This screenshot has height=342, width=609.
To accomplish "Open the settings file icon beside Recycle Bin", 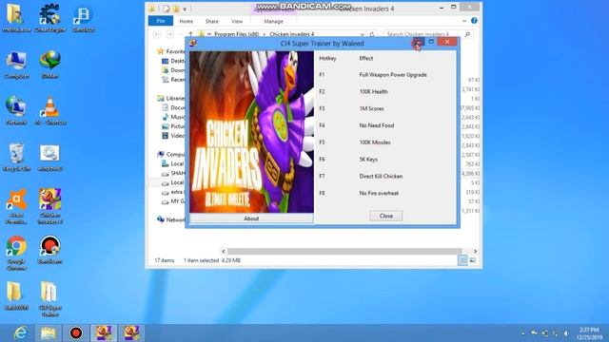I will (x=49, y=157).
